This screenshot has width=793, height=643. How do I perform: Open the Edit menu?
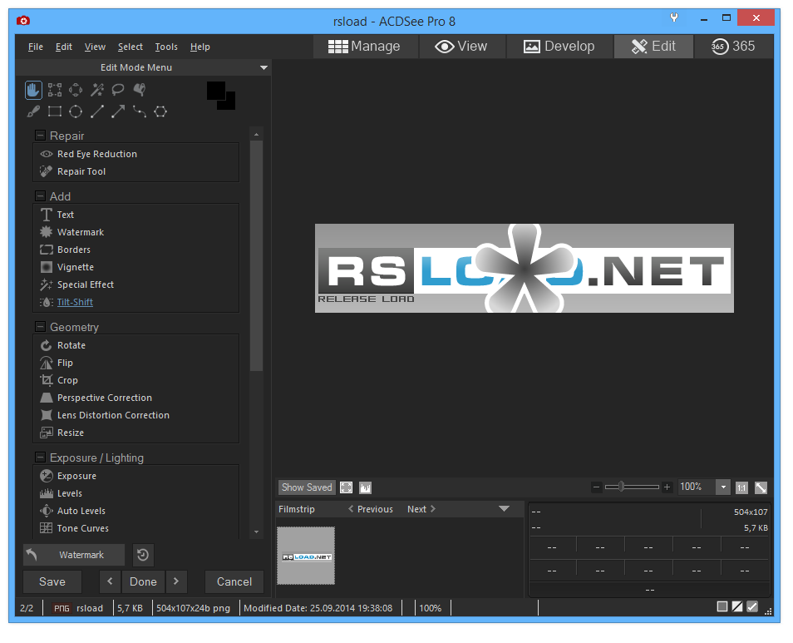pos(64,47)
